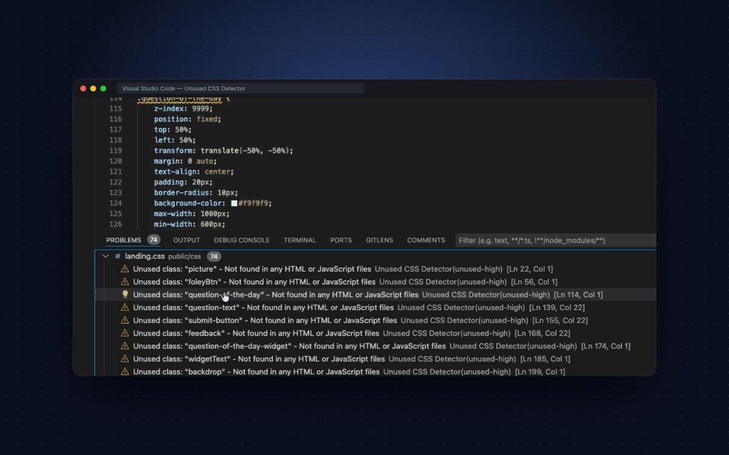Screen dimensions: 729x455
Task: Collapse the landing.css problems group
Action: [106, 257]
